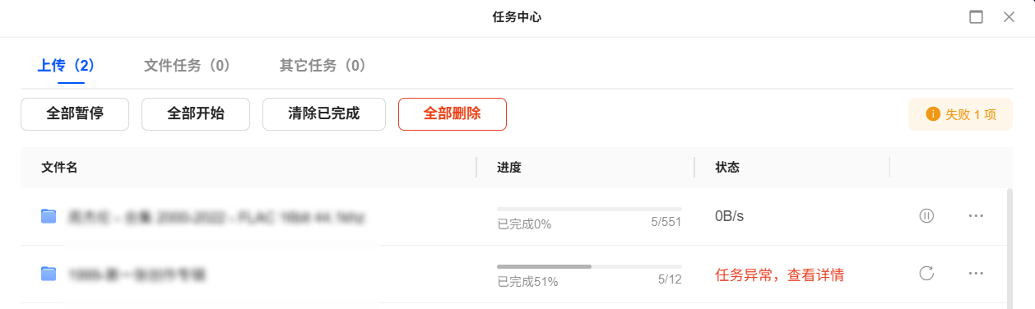Click the task list vertical scrollbar
This screenshot has height=309, width=1035.
click(1010, 247)
